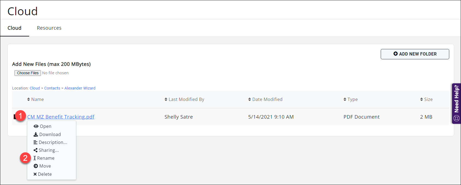Open the CM MZ Benefit Tracking.pdf link
The height and width of the screenshot is (185, 461).
click(x=61, y=117)
